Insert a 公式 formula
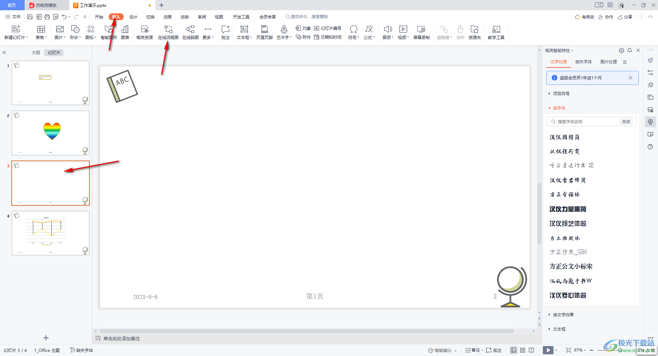This screenshot has width=658, height=356. click(369, 33)
